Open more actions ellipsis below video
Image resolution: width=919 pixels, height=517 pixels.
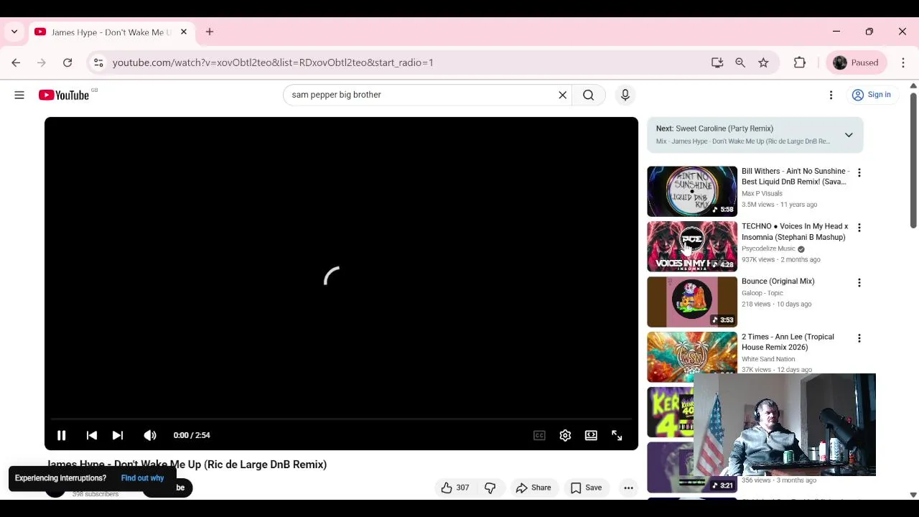628,488
